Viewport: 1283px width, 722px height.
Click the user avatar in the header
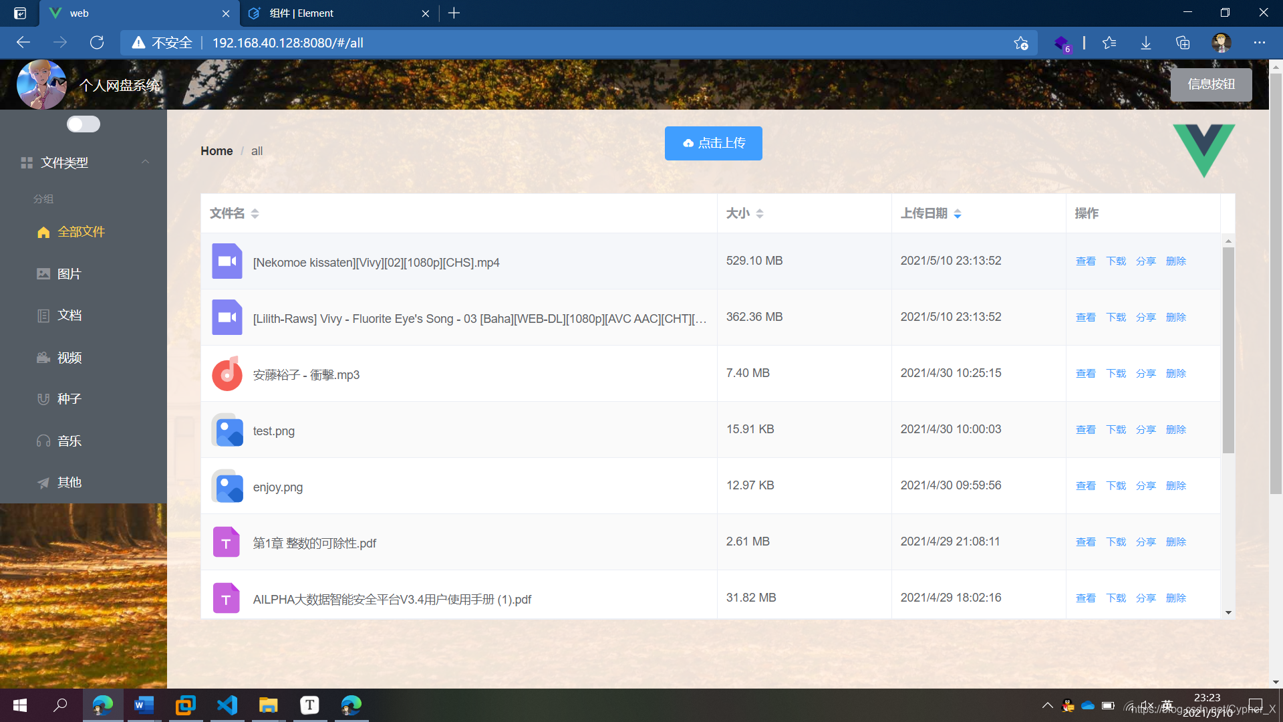41,85
